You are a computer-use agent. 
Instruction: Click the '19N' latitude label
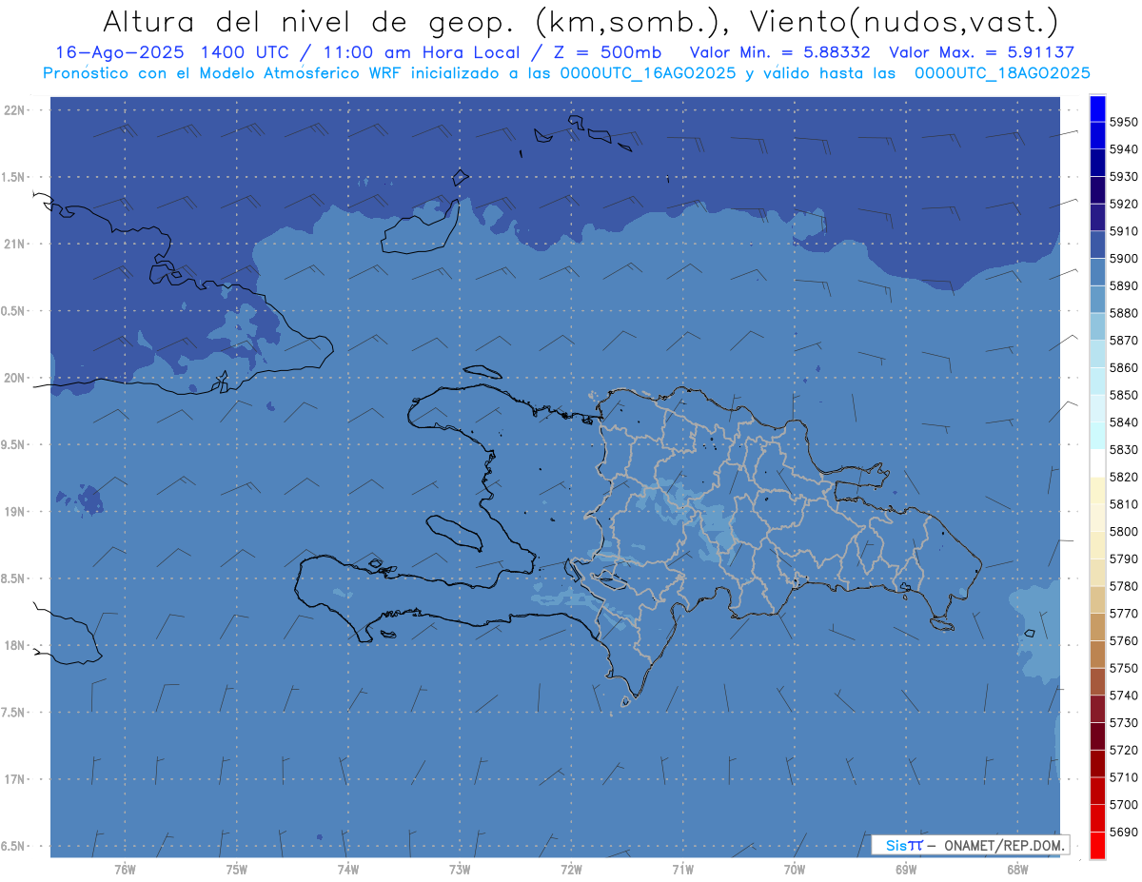tap(13, 512)
